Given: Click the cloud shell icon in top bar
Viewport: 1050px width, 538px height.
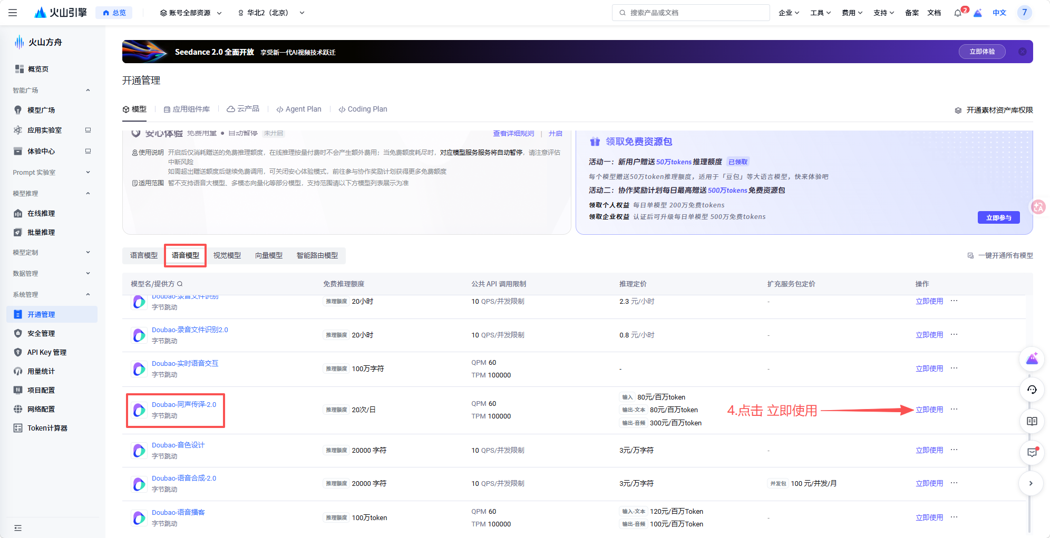Looking at the screenshot, I should point(978,13).
